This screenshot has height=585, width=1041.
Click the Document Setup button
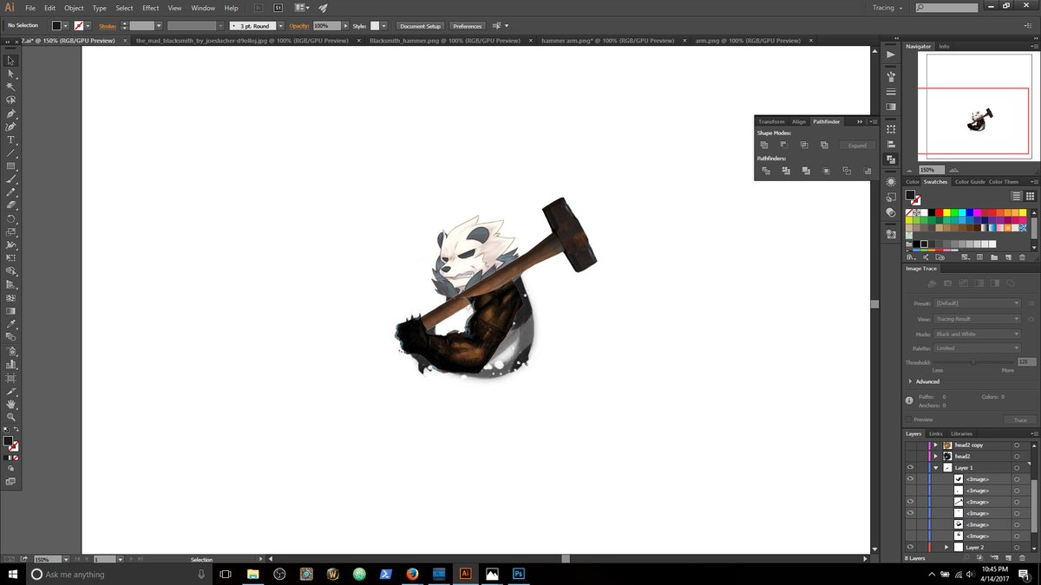tap(421, 26)
